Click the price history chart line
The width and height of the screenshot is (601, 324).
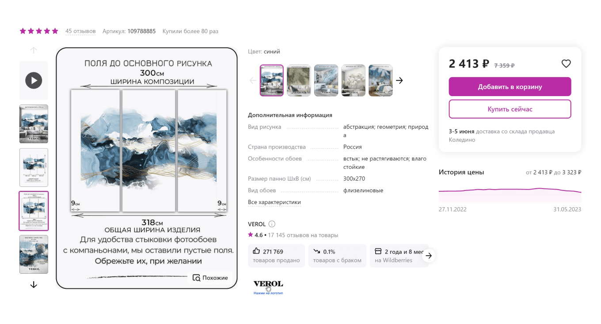pos(510,190)
